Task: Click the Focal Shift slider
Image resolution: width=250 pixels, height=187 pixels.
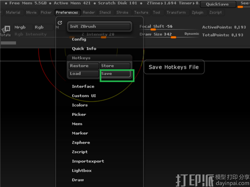Action: click(169, 27)
